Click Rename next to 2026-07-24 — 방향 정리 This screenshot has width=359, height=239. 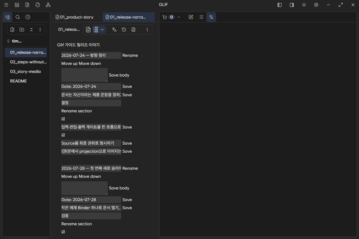tap(130, 55)
